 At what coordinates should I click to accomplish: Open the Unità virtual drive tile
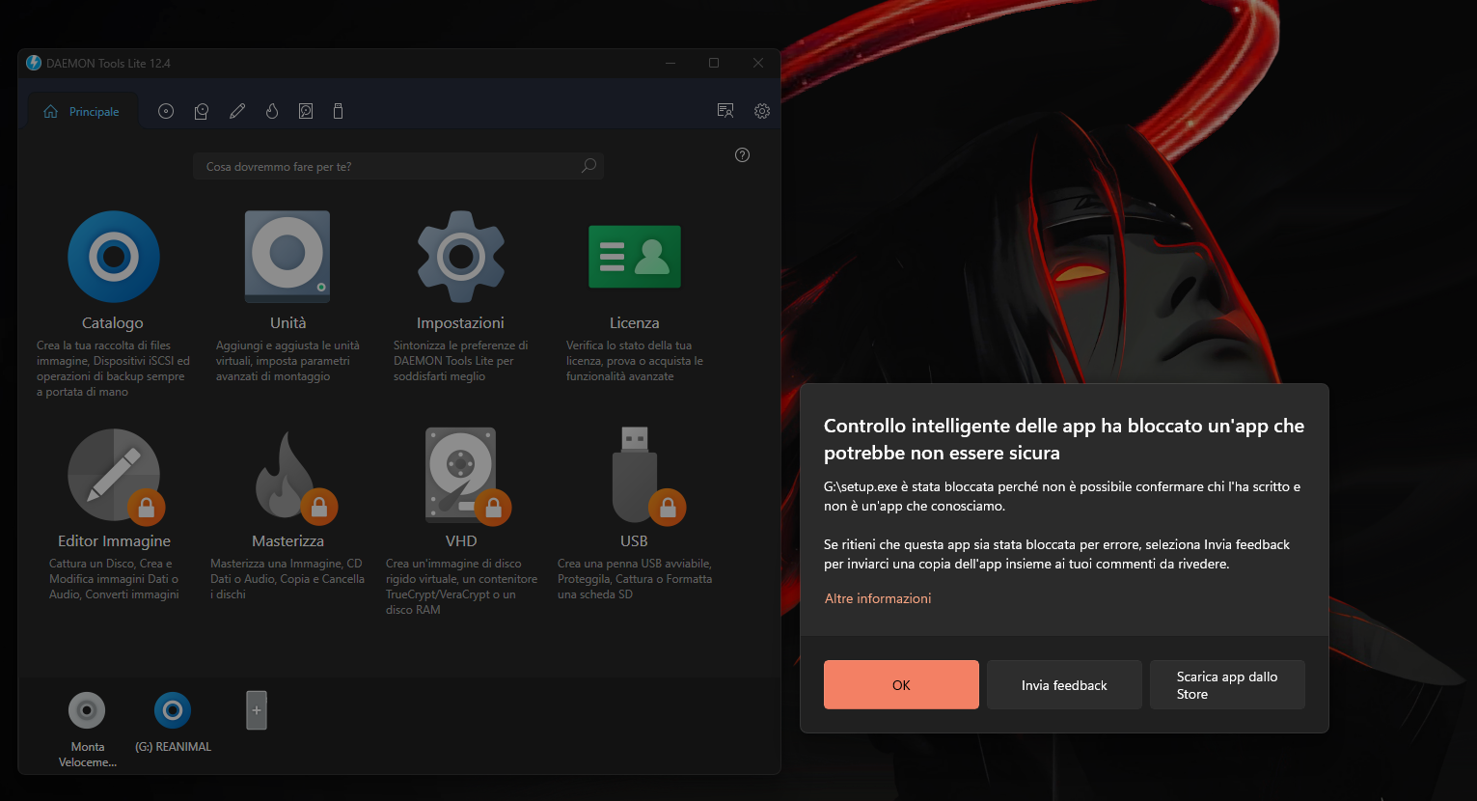click(287, 257)
